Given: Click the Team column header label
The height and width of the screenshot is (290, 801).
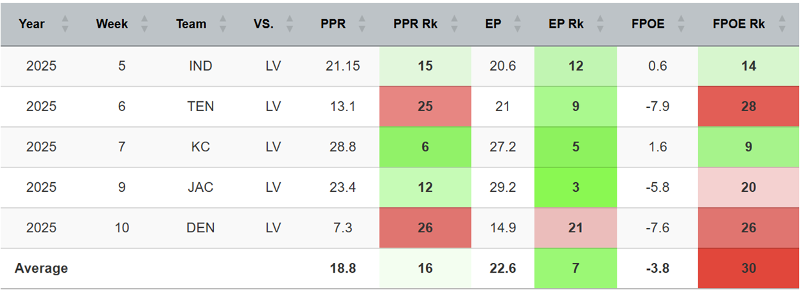Looking at the screenshot, I should tap(191, 24).
